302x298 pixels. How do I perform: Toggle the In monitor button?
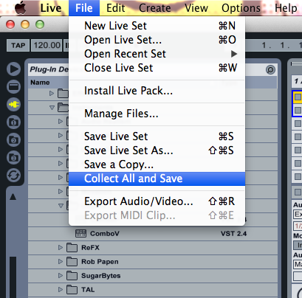coord(298,245)
